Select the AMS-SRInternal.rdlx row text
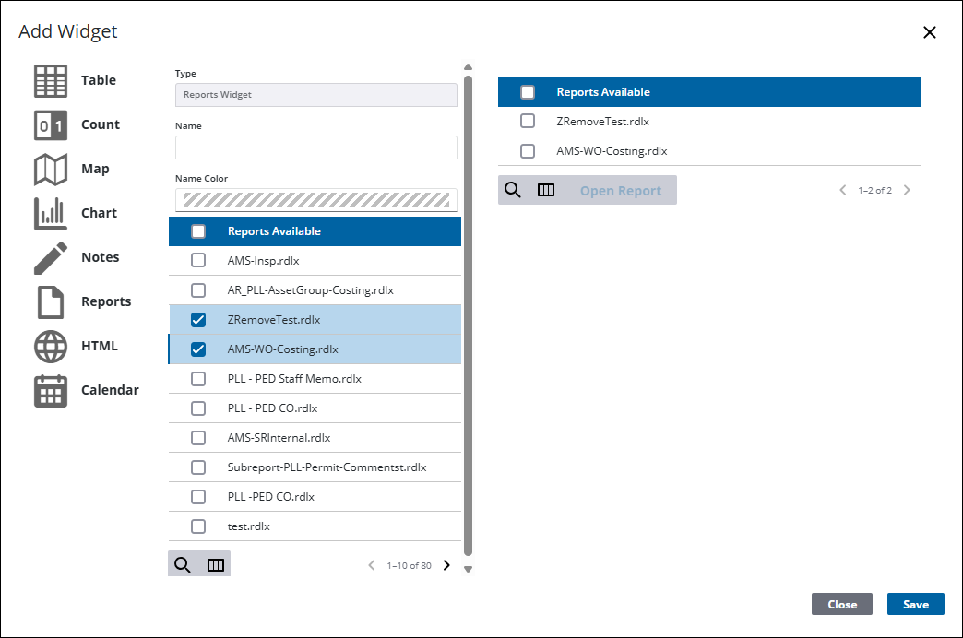The height and width of the screenshot is (638, 963). pos(279,438)
